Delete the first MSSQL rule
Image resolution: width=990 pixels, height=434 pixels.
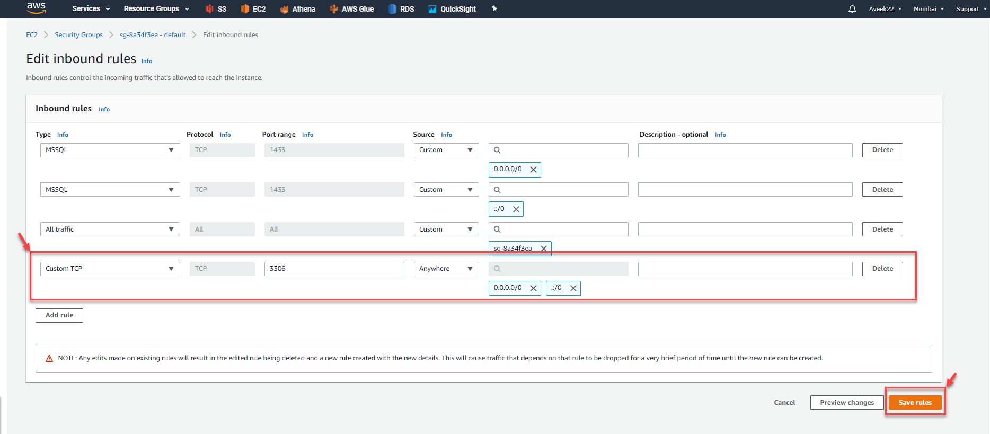coord(882,150)
